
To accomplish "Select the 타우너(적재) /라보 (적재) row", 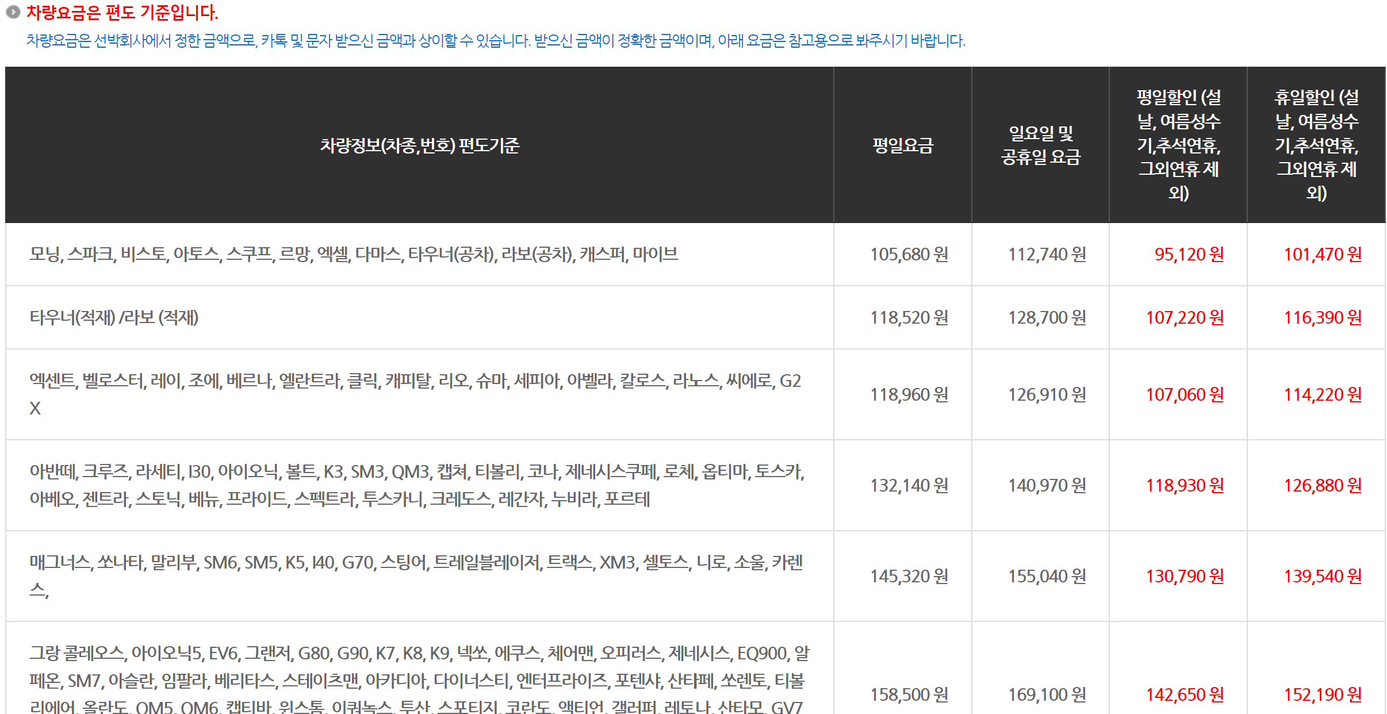I will (x=114, y=317).
